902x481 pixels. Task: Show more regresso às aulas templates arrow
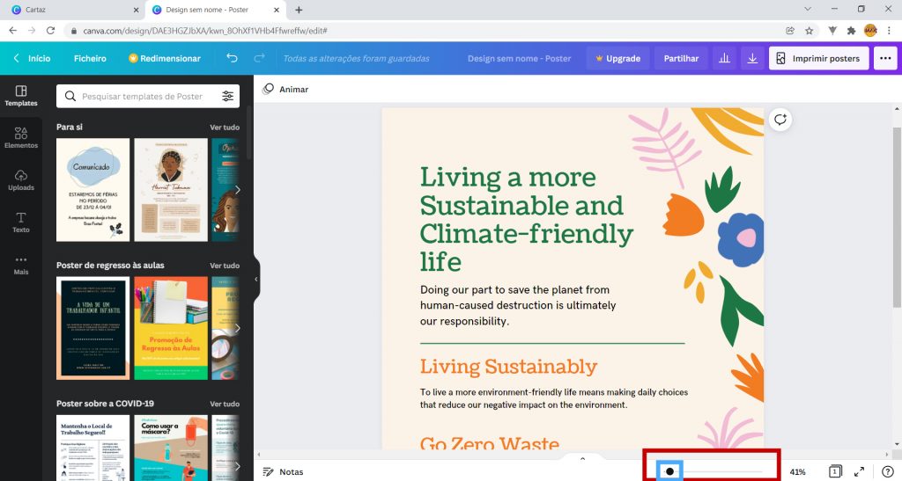[x=237, y=328]
